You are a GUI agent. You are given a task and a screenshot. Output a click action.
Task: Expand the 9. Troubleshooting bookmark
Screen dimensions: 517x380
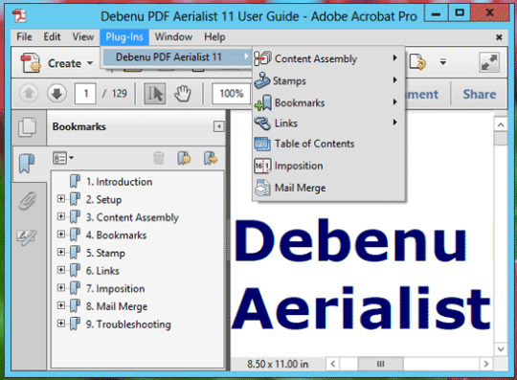pos(61,323)
